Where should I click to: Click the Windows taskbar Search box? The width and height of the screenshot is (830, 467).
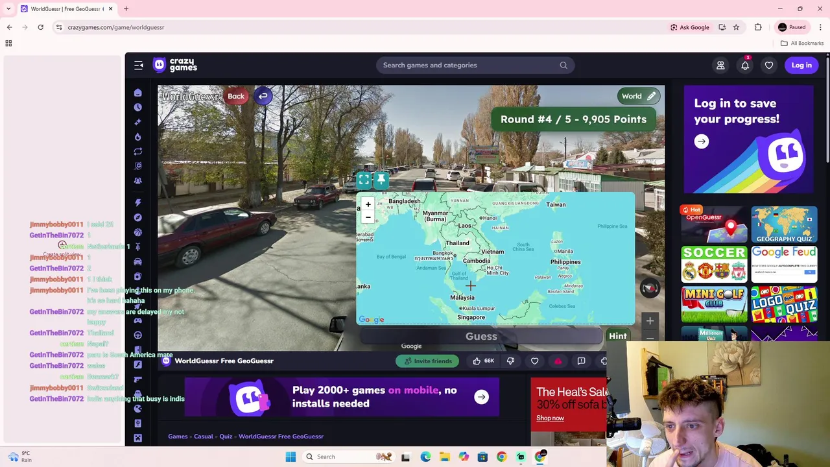click(349, 457)
